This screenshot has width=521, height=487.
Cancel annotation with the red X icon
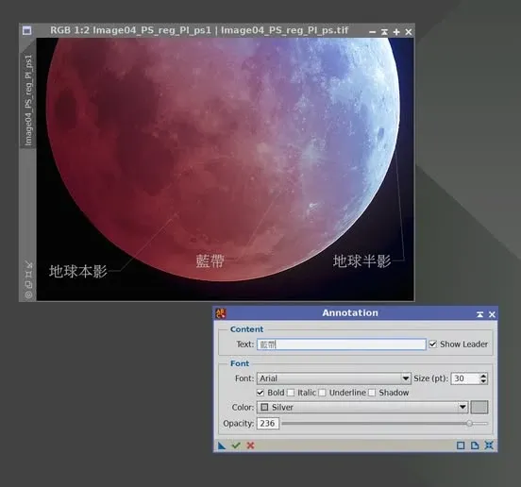click(x=250, y=445)
